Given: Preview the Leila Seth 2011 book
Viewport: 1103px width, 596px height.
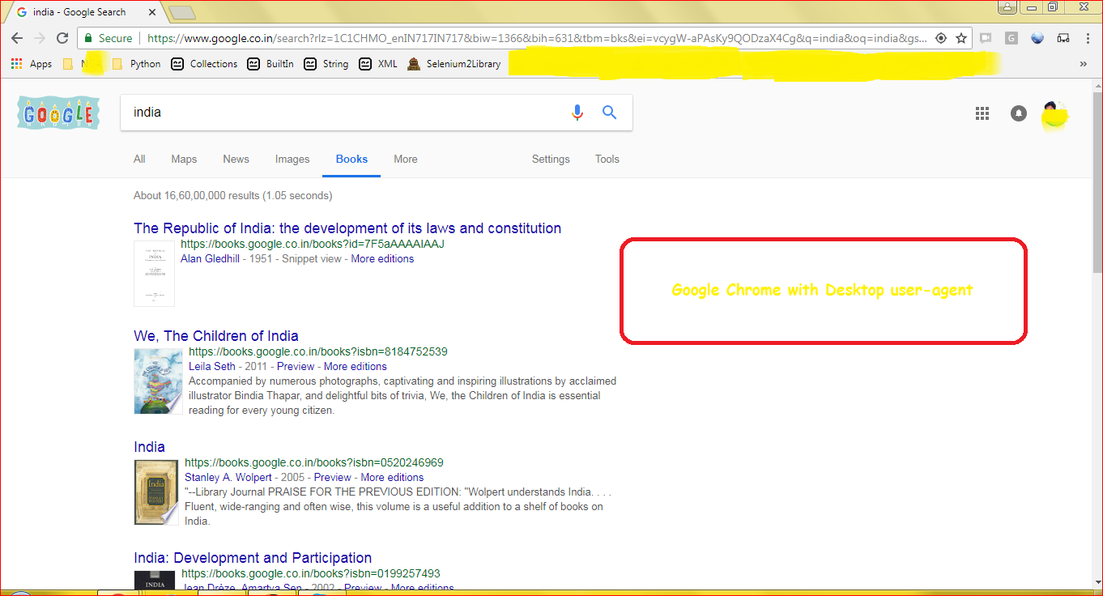Looking at the screenshot, I should pyautogui.click(x=296, y=367).
